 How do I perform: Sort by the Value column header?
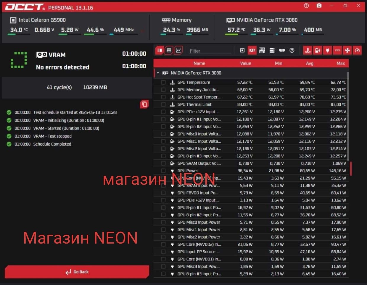click(x=245, y=63)
